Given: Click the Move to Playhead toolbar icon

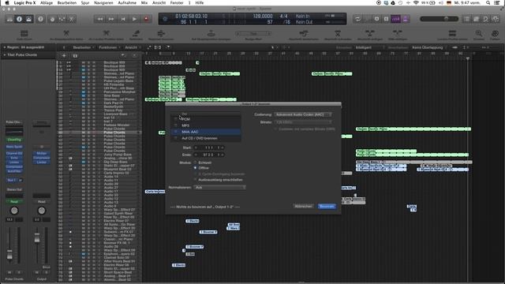Looking at the screenshot, I should tap(211, 33).
